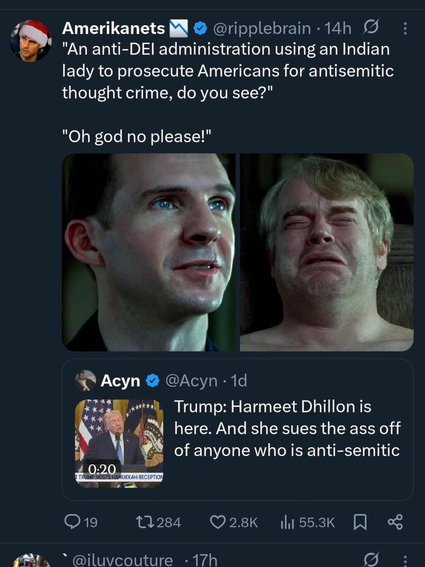Like the Amerikanets tweet
The image size is (425, 567).
coord(218,522)
